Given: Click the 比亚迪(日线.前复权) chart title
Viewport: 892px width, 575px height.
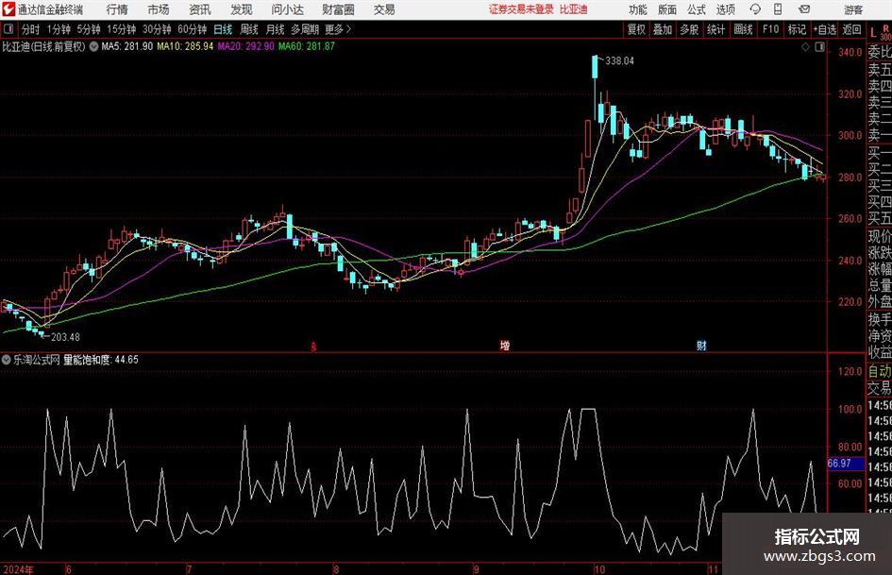Looking at the screenshot, I should pos(43,46).
